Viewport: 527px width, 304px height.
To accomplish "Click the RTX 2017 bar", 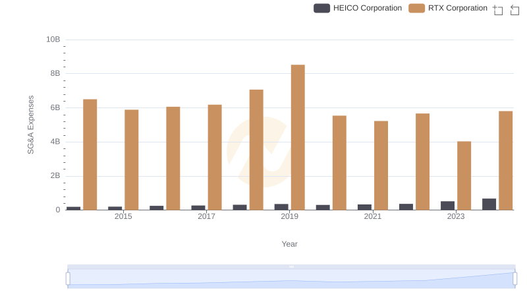I will click(215, 158).
